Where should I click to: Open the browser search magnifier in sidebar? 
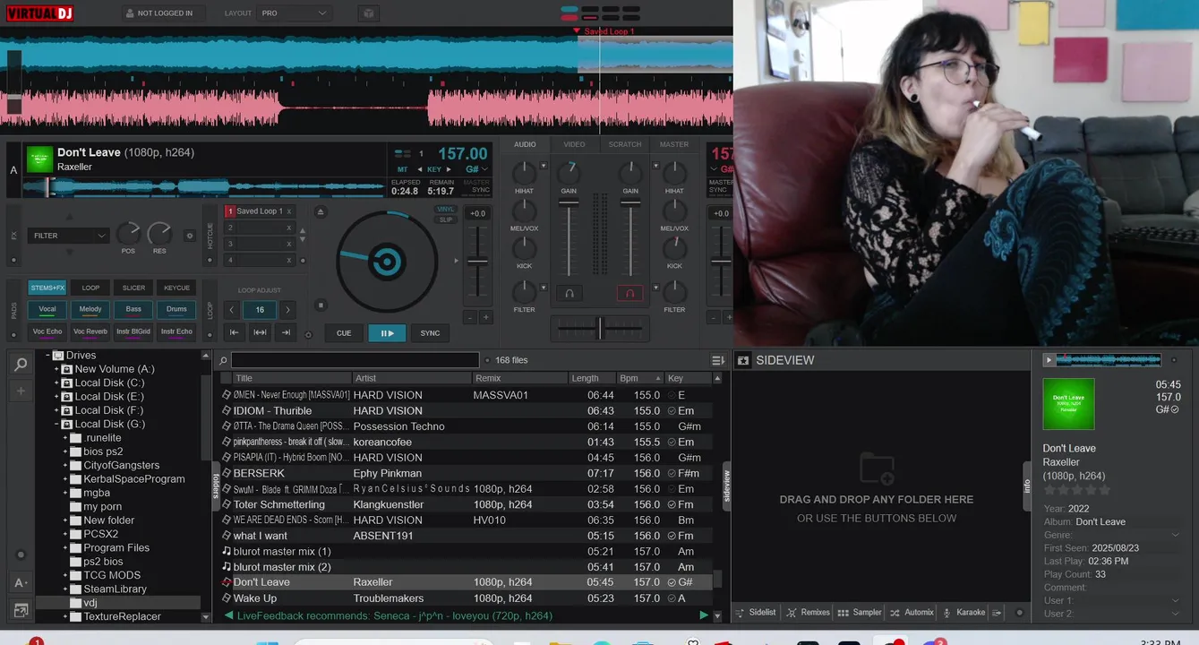(21, 364)
